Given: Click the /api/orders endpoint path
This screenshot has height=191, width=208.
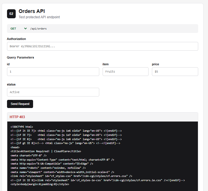Looking at the screenshot, I should click(38, 29).
